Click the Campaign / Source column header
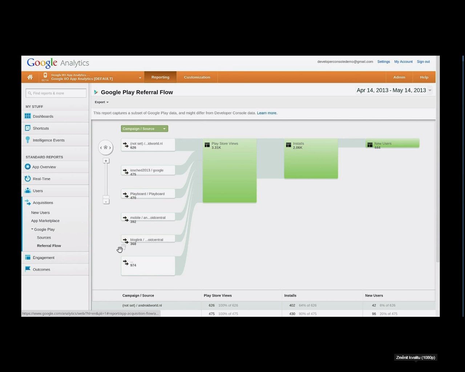465x372 pixels. point(138,295)
